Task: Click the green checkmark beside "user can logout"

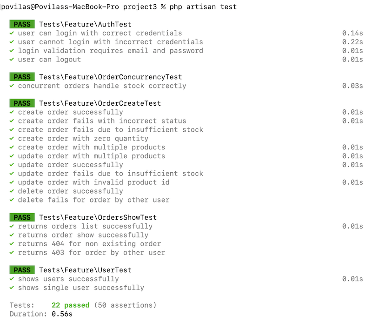Action: tap(11, 60)
